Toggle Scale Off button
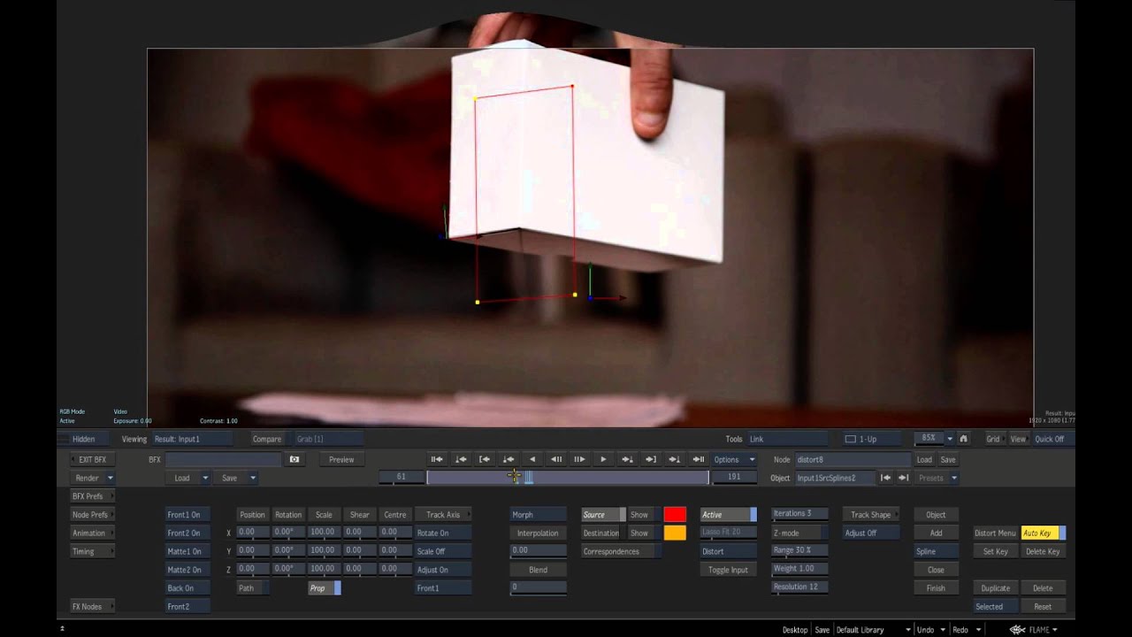The image size is (1132, 637). (x=443, y=551)
